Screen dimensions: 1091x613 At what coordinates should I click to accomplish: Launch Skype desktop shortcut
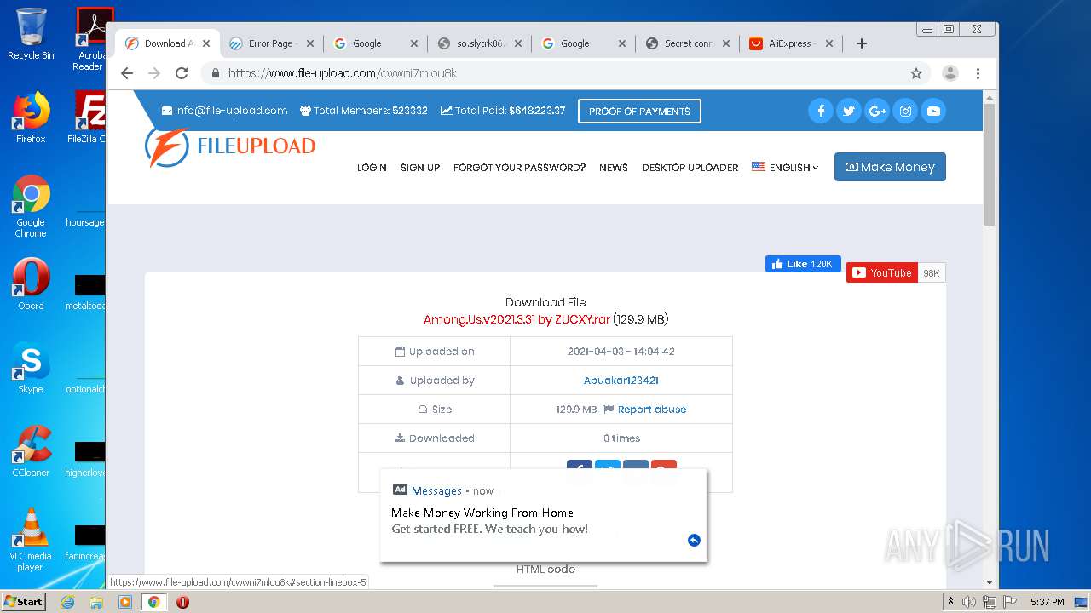coord(31,368)
